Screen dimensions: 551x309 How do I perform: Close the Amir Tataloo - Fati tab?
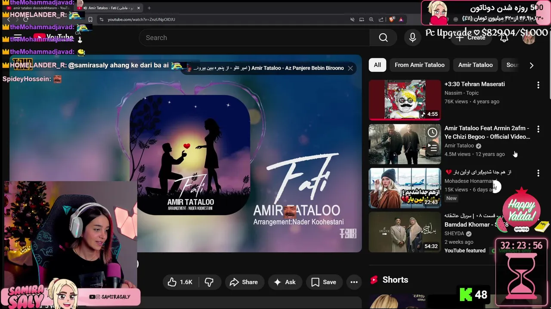(138, 8)
